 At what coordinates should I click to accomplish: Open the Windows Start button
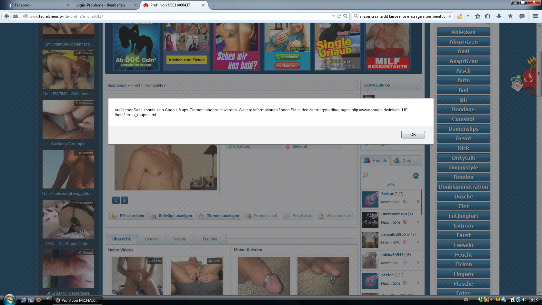tap(9, 300)
